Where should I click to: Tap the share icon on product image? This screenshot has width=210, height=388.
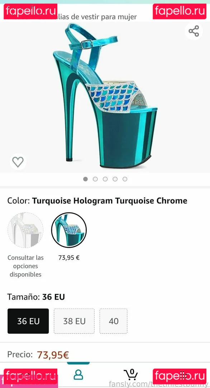tap(194, 31)
